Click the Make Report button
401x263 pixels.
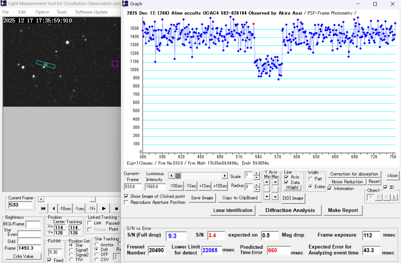coord(343,210)
